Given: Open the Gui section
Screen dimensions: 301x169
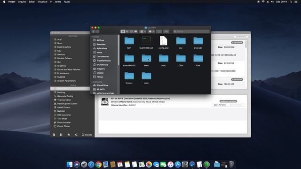Looking at the screenshot, I should click(x=59, y=62).
